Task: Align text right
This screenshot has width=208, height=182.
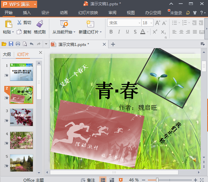Action: tap(188, 32)
